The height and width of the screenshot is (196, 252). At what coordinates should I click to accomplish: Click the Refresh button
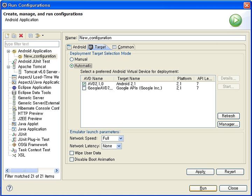(229, 116)
